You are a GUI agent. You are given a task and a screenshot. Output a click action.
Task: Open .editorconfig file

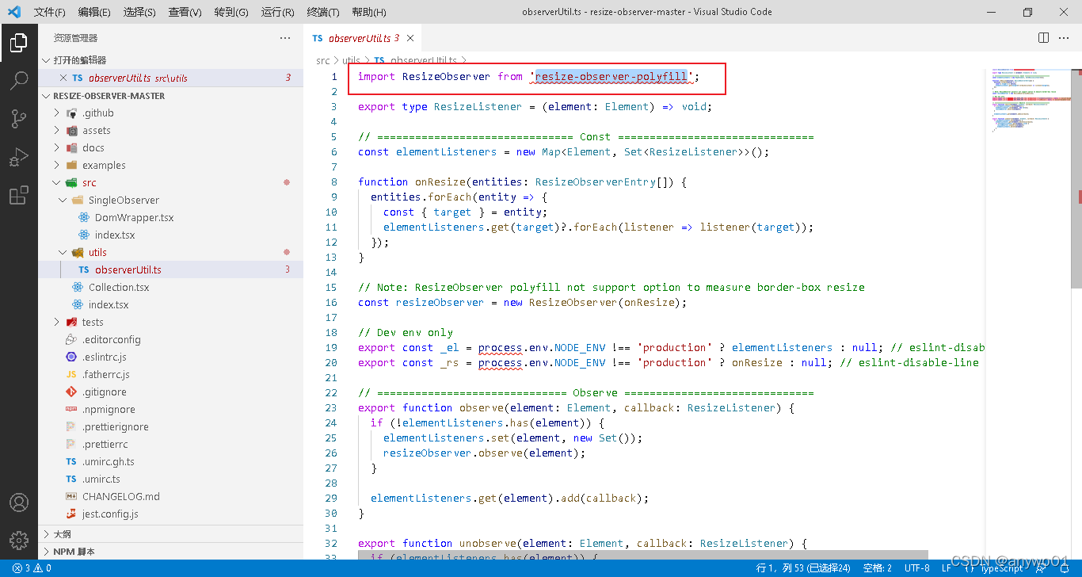click(x=170, y=339)
